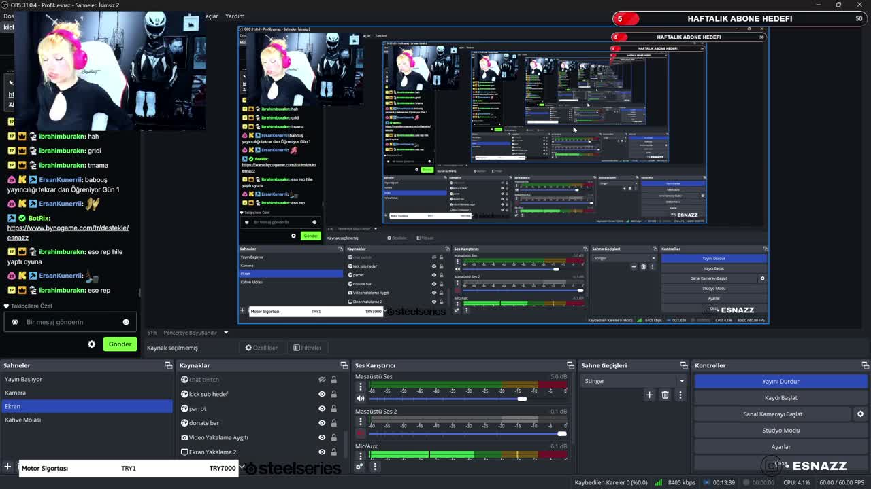Image resolution: width=871 pixels, height=489 pixels.
Task: Adjust the Masaüstü Ses 2 volume slider
Action: click(x=467, y=433)
